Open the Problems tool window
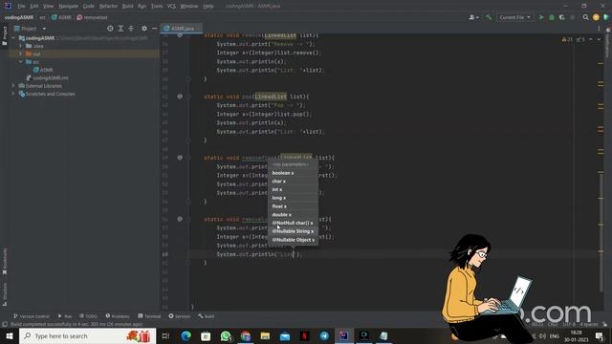 [118, 316]
